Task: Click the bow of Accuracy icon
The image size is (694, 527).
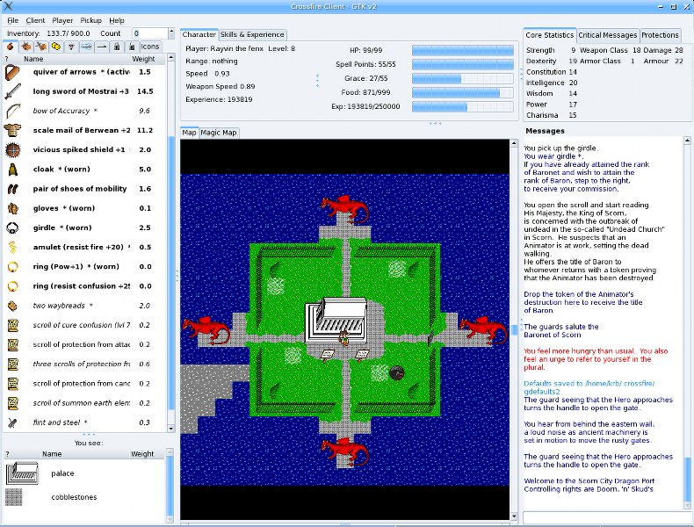Action: click(12, 111)
